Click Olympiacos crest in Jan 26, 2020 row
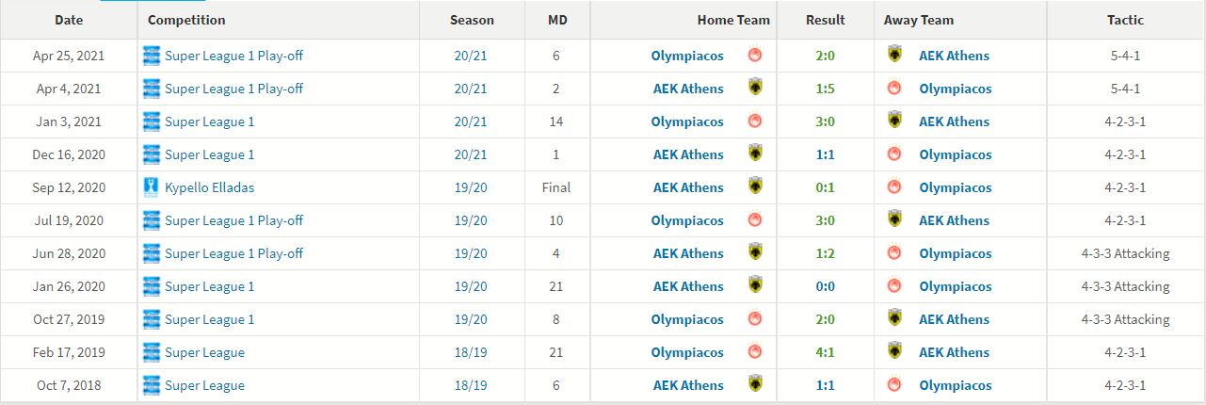 pos(895,286)
